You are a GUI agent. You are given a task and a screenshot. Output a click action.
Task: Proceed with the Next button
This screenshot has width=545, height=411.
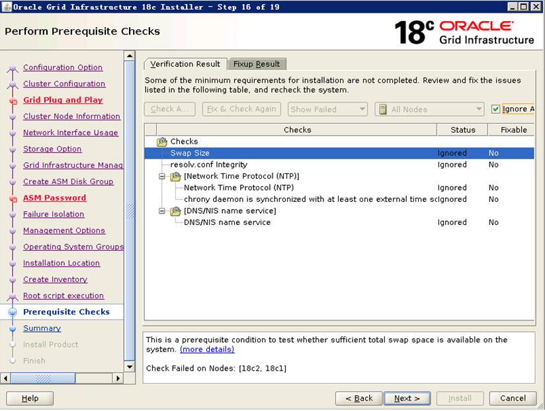tap(407, 398)
